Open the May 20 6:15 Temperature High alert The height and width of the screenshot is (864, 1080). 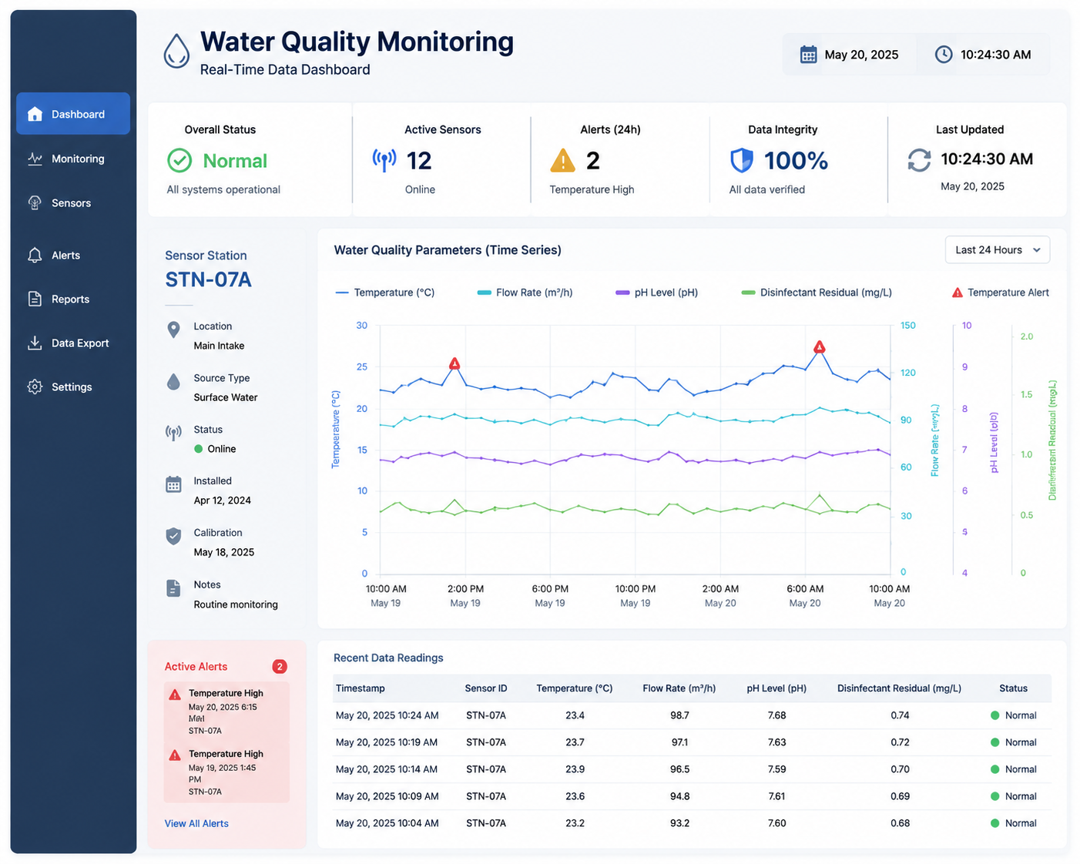click(x=226, y=712)
